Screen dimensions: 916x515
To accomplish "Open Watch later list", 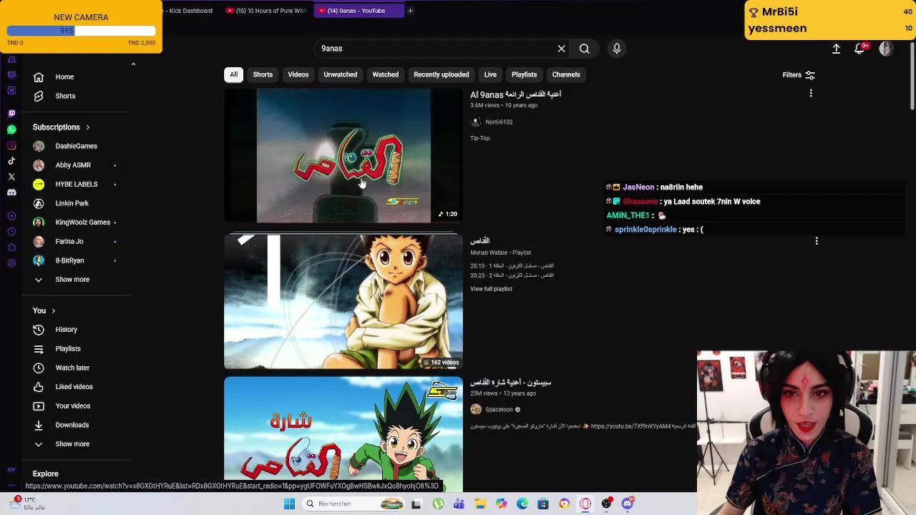I will 72,368.
